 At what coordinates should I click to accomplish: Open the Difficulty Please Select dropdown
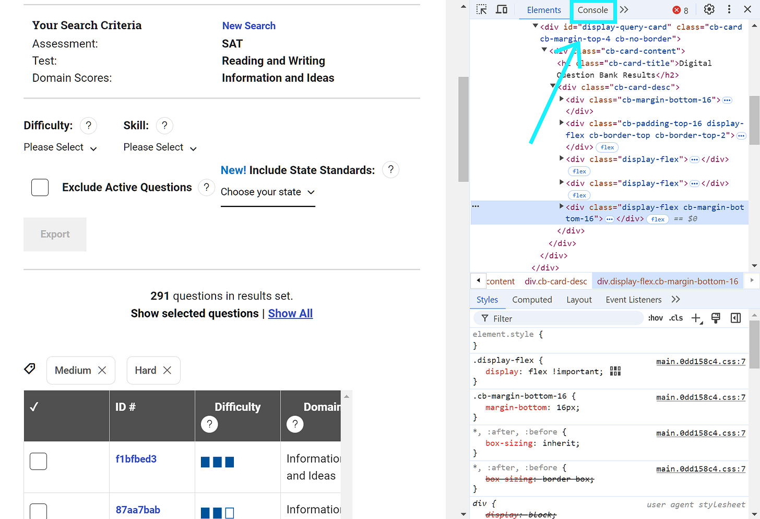coord(61,147)
